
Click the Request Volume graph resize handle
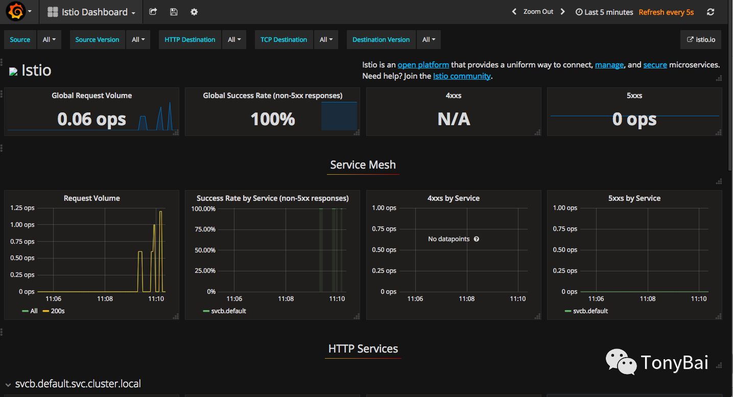tap(176, 316)
